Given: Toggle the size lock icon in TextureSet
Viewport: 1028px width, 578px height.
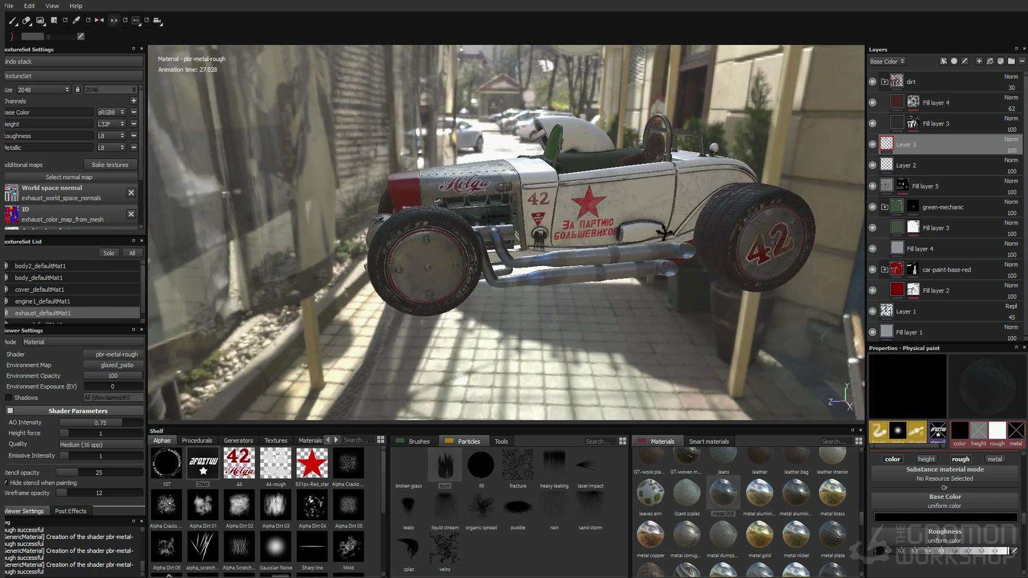Looking at the screenshot, I should click(78, 89).
